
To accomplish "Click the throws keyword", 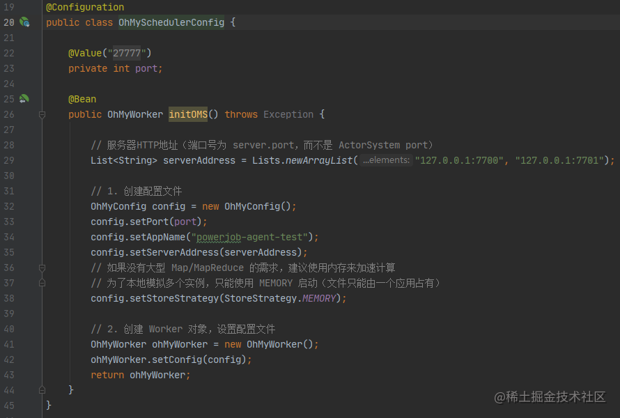I will 241,114.
